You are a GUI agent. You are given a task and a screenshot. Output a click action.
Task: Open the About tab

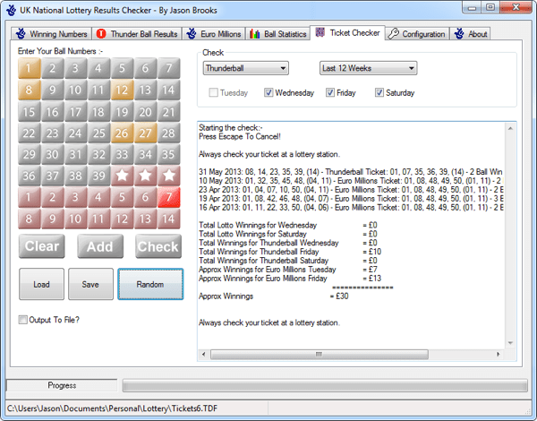[470, 34]
